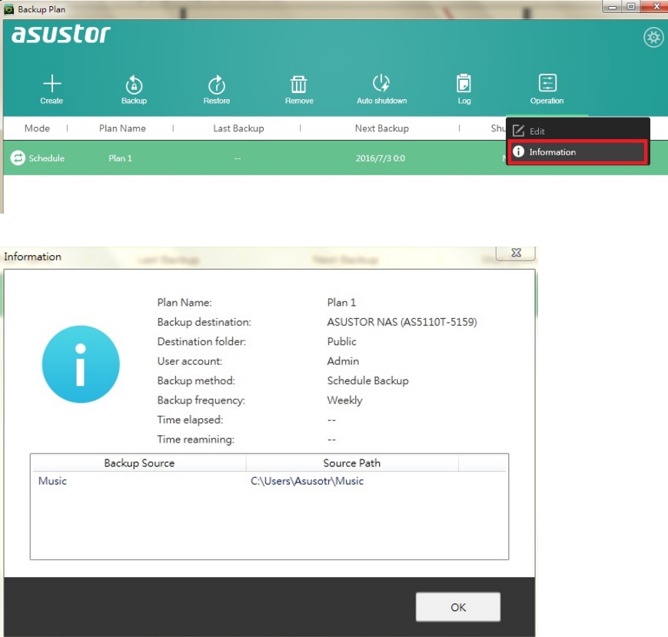Click the 2016/7/3 0:0 next backup value
This screenshot has height=637, width=668.
coord(381,158)
